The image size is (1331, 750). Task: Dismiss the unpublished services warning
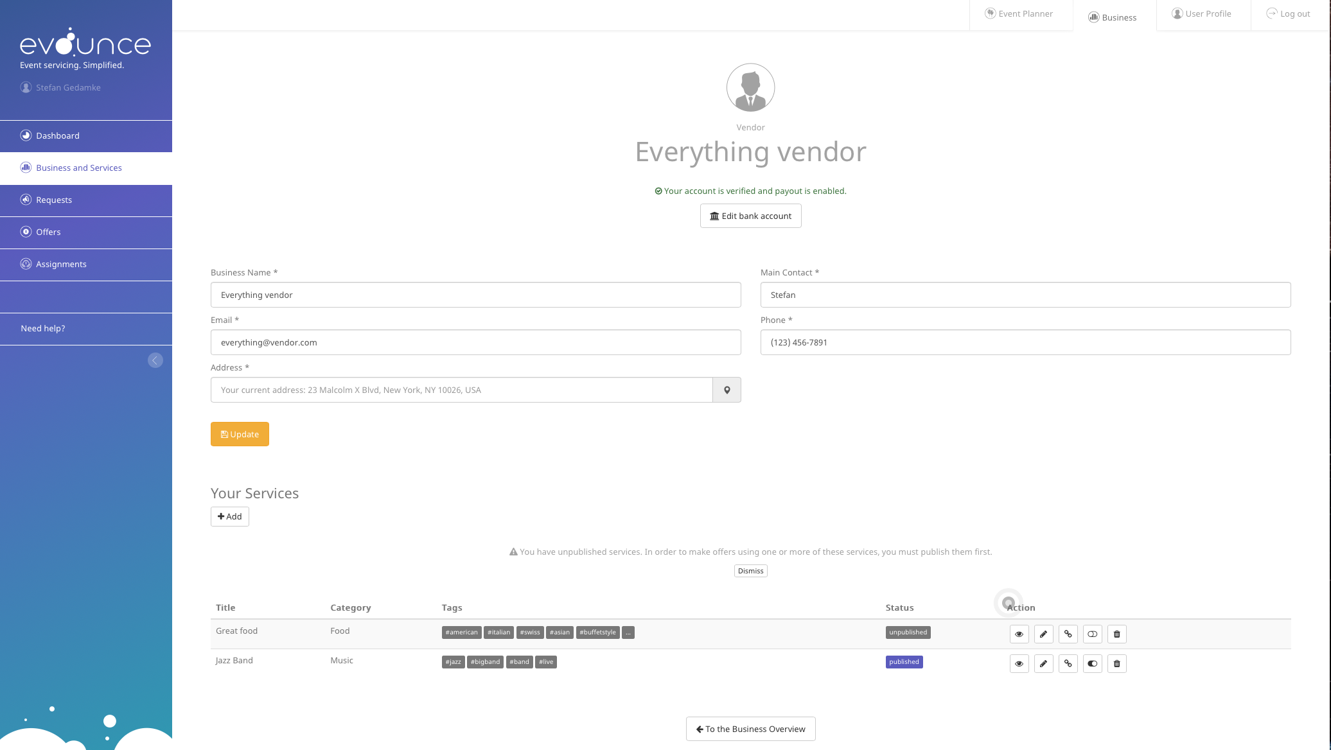pyautogui.click(x=750, y=571)
